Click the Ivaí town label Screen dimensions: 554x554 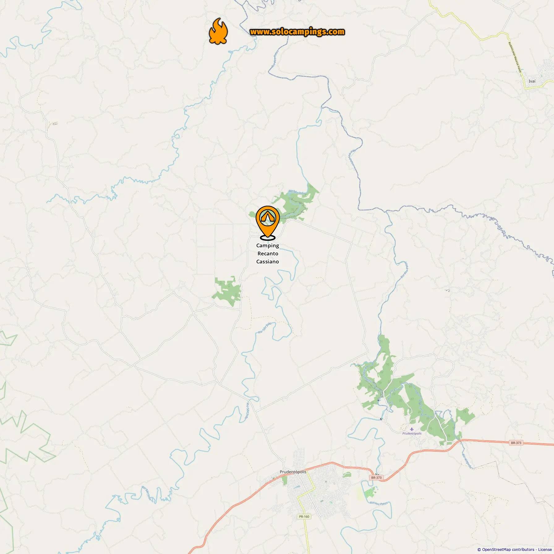(532, 81)
